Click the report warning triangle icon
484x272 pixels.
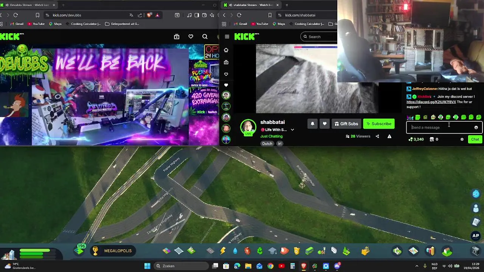(389, 136)
